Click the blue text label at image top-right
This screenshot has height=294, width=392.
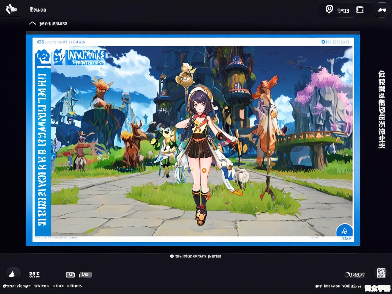click(335, 42)
